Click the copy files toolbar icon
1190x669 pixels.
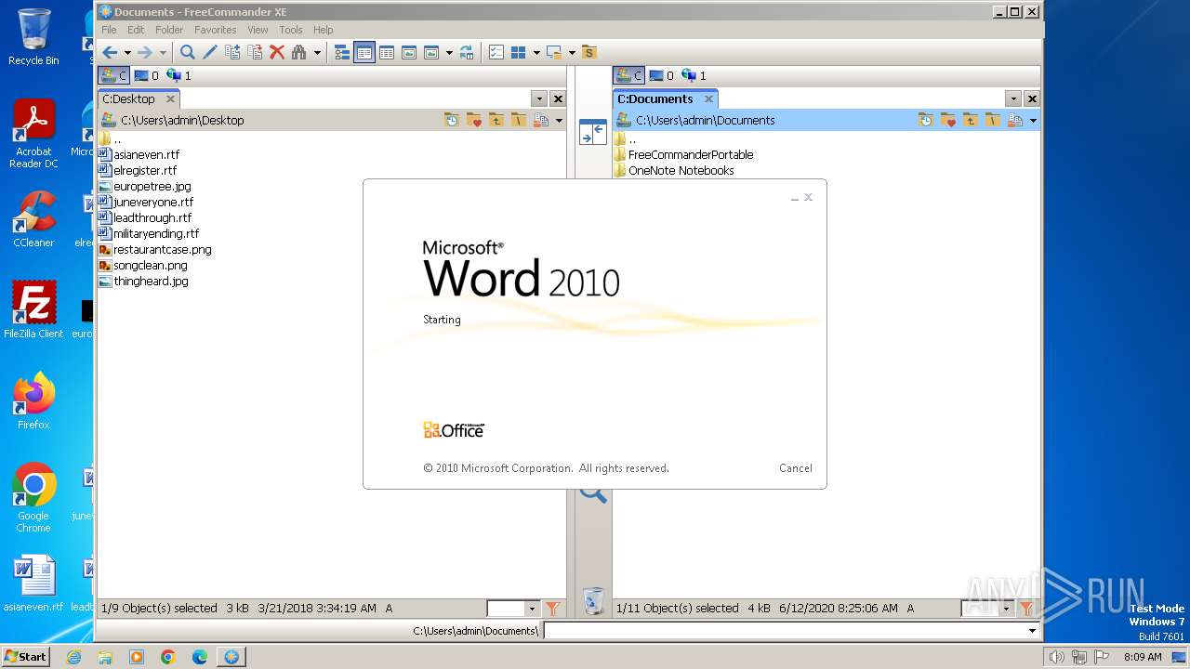pyautogui.click(x=232, y=53)
